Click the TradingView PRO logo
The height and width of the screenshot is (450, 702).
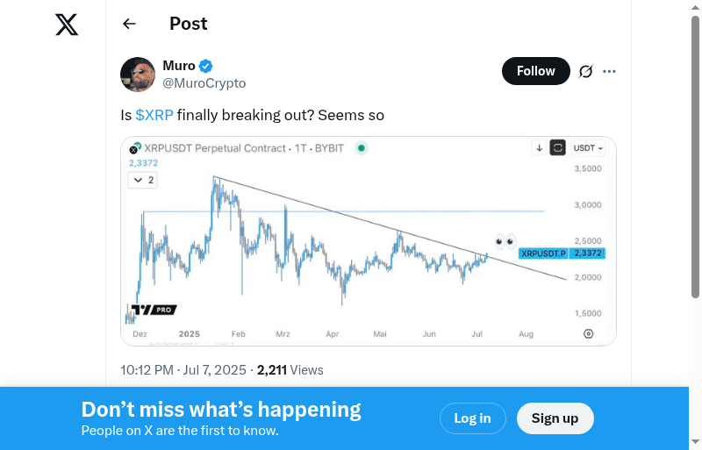[154, 310]
